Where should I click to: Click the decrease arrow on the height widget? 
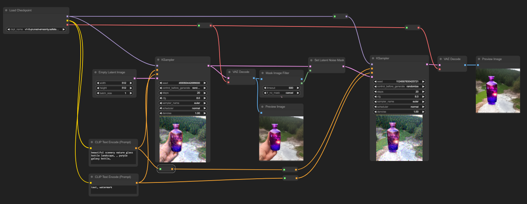[x=98, y=88]
